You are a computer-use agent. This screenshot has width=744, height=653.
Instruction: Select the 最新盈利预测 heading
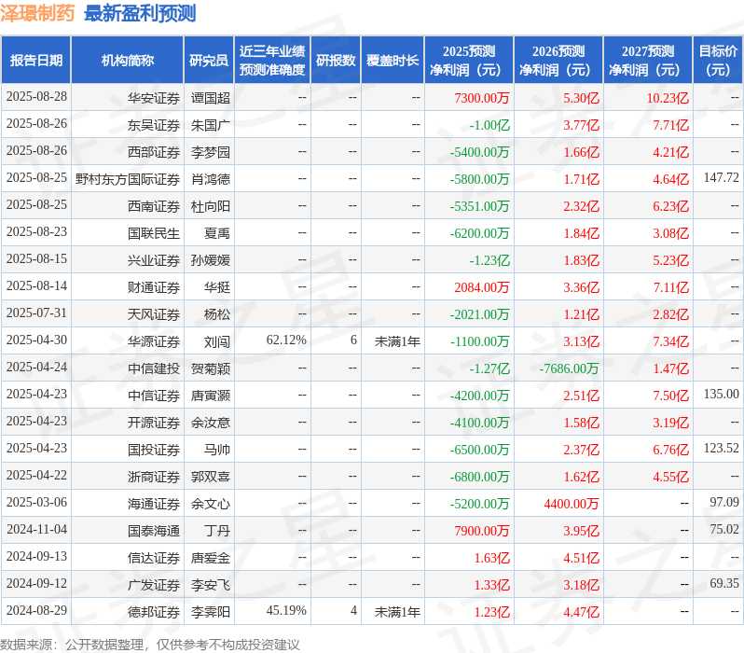coord(140,13)
